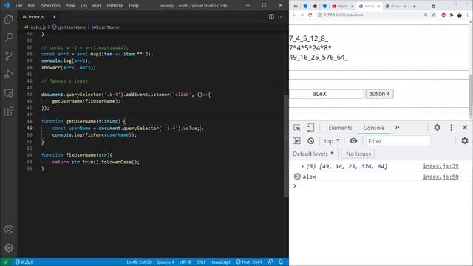Open the Go menu

pyautogui.click(x=84, y=5)
